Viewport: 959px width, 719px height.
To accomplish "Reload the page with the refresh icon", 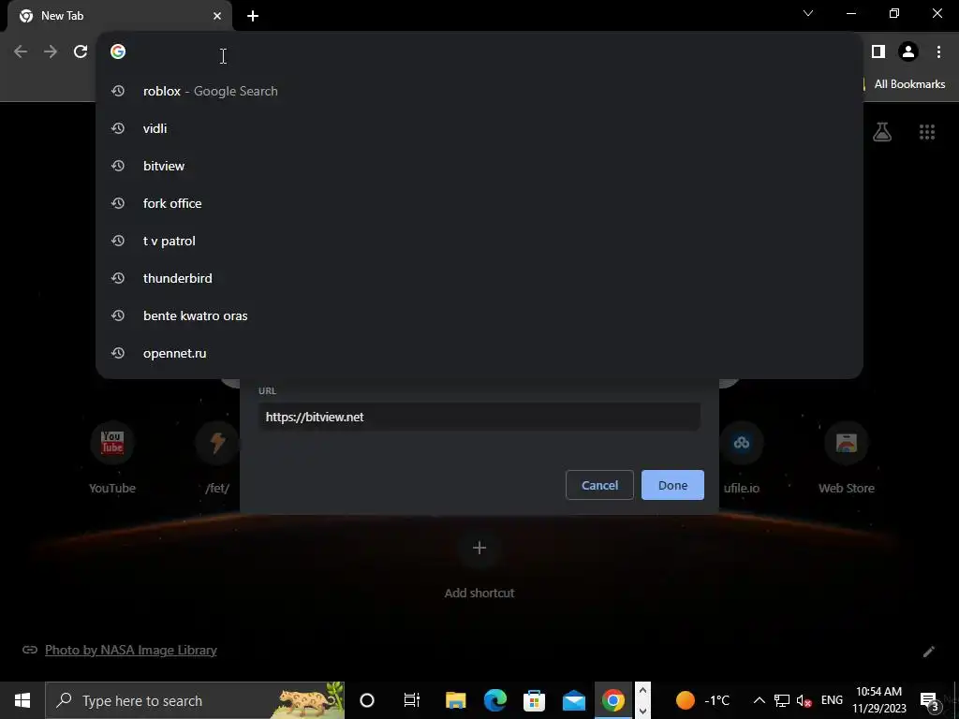I will [81, 52].
